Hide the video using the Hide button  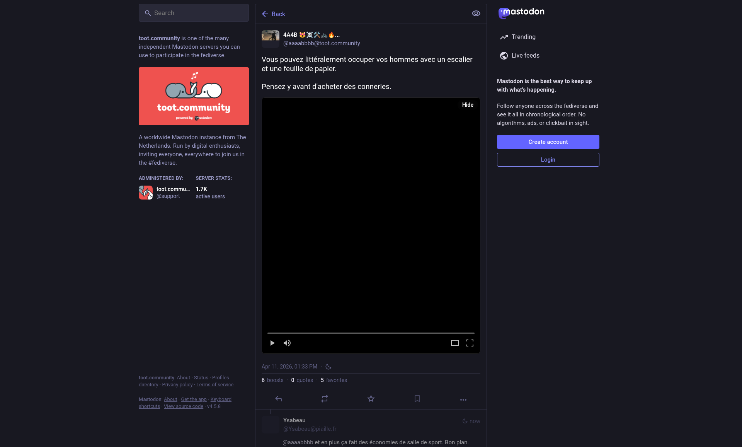click(468, 105)
